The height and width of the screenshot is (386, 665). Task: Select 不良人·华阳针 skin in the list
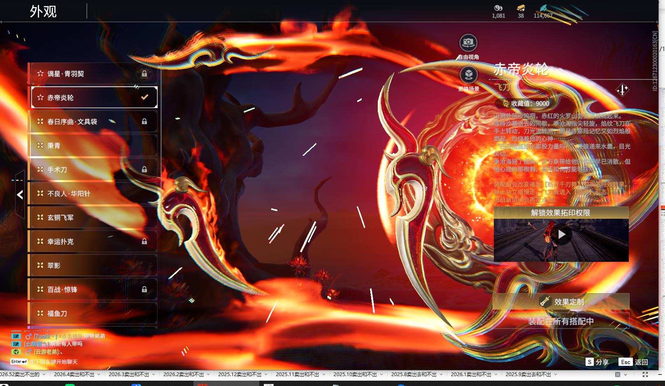tap(94, 193)
